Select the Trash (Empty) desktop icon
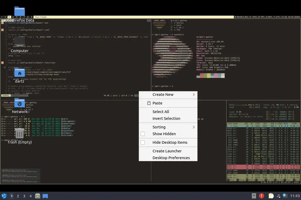This screenshot has width=301, height=200. 20,133
